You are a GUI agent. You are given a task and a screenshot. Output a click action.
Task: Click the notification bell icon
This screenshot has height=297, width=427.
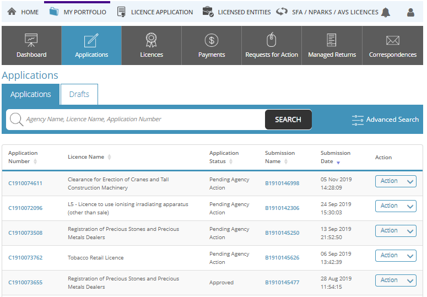(385, 12)
